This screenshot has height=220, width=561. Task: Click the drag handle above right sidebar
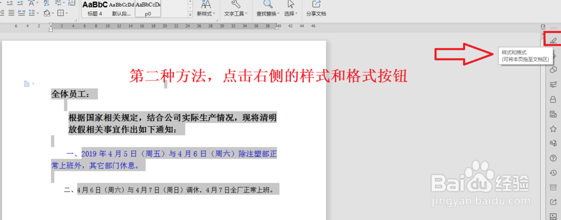[x=553, y=27]
